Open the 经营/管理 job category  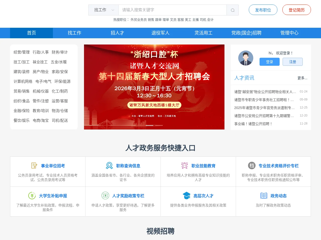[22, 52]
